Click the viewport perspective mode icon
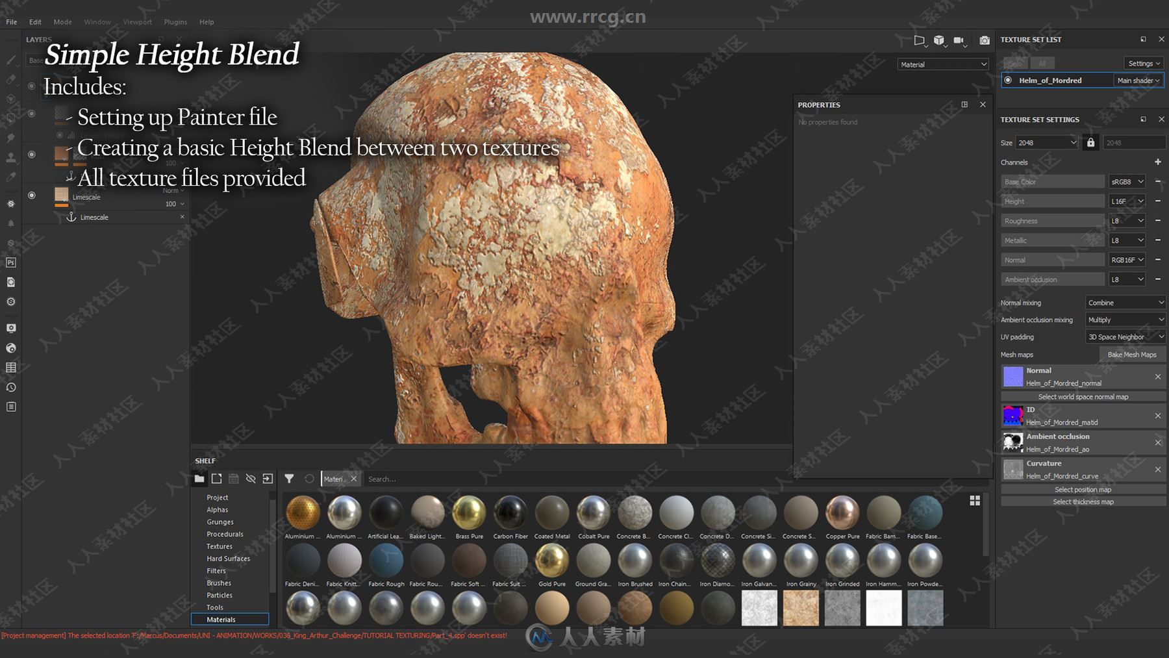The height and width of the screenshot is (658, 1169). click(920, 40)
